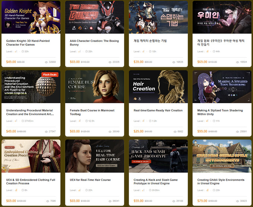Viewport: 253px width, 207px height.
Task: Open the Creating Ghibli Style Environments thumbnail
Action: point(222,156)
